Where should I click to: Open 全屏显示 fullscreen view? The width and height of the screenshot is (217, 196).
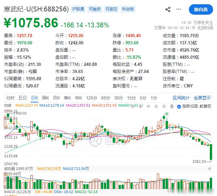(202, 98)
